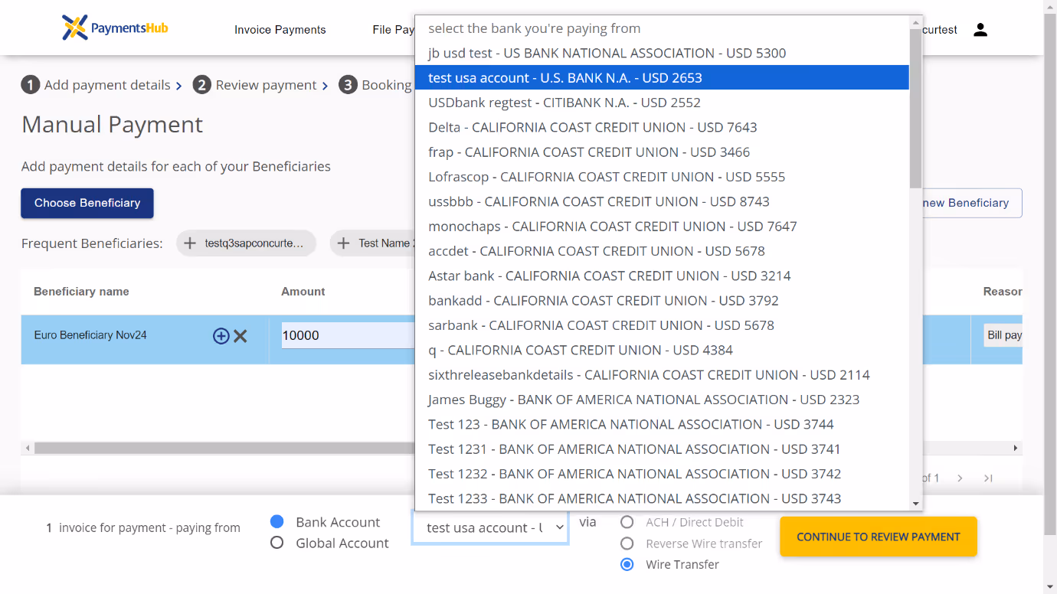
Task: Click 'Manual Payment' heading
Action: (113, 125)
